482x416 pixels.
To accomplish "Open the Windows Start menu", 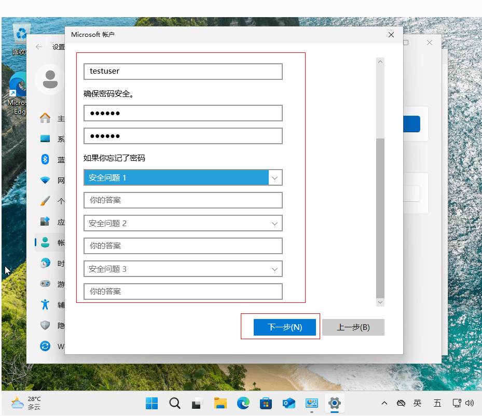I will click(x=152, y=403).
